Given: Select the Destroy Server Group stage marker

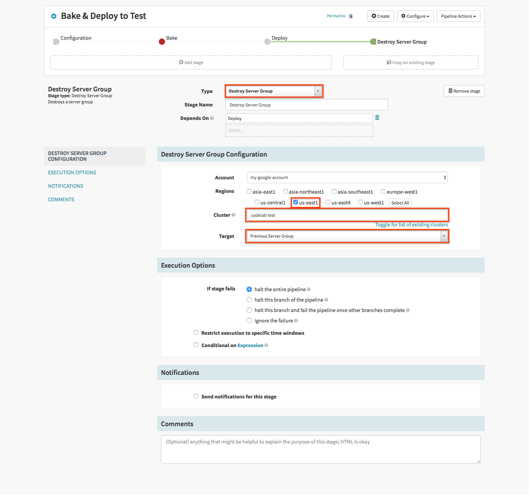Looking at the screenshot, I should coord(373,42).
